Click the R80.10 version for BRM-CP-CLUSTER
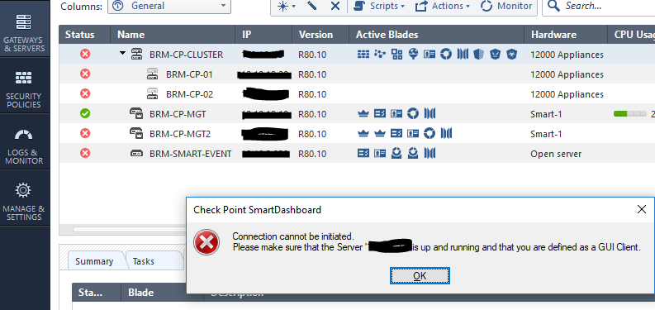This screenshot has width=655, height=310. [x=312, y=55]
